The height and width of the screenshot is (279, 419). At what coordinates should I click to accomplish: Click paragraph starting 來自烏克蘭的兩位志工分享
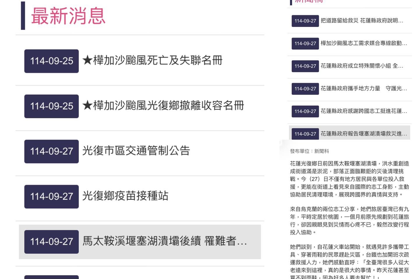[x=349, y=221]
